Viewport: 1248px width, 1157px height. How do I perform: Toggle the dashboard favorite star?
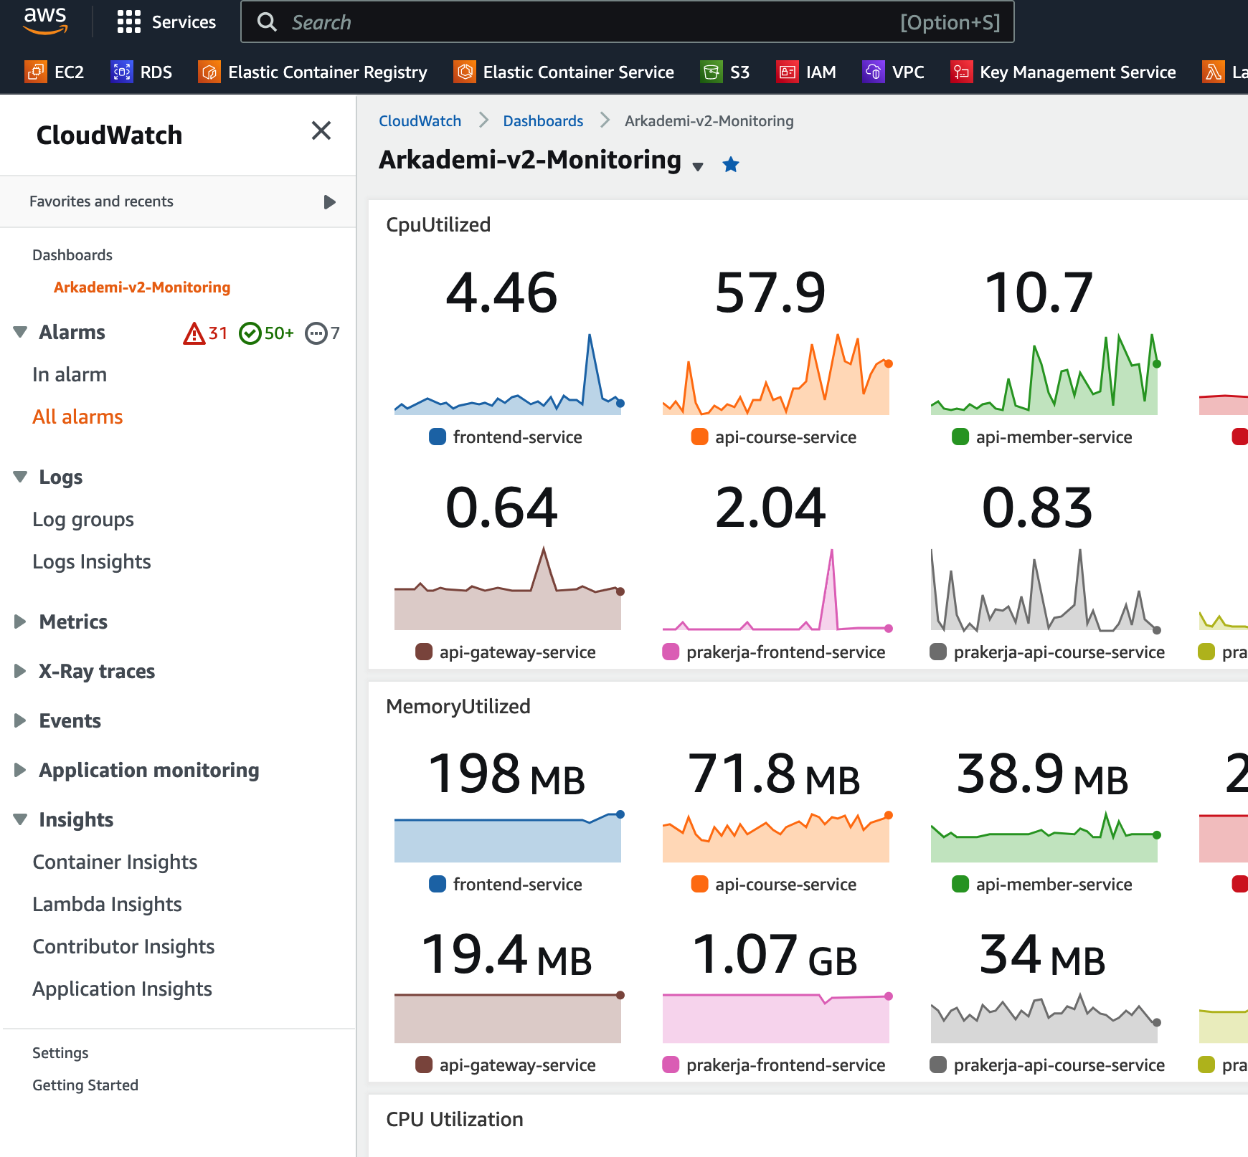point(731,165)
